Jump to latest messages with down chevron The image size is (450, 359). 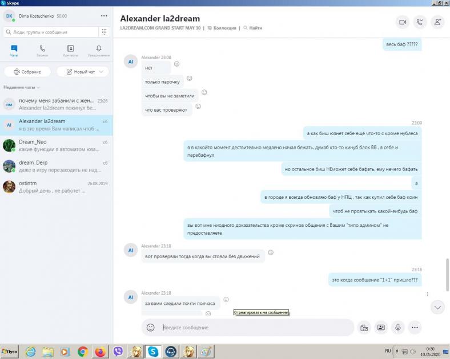(x=437, y=307)
